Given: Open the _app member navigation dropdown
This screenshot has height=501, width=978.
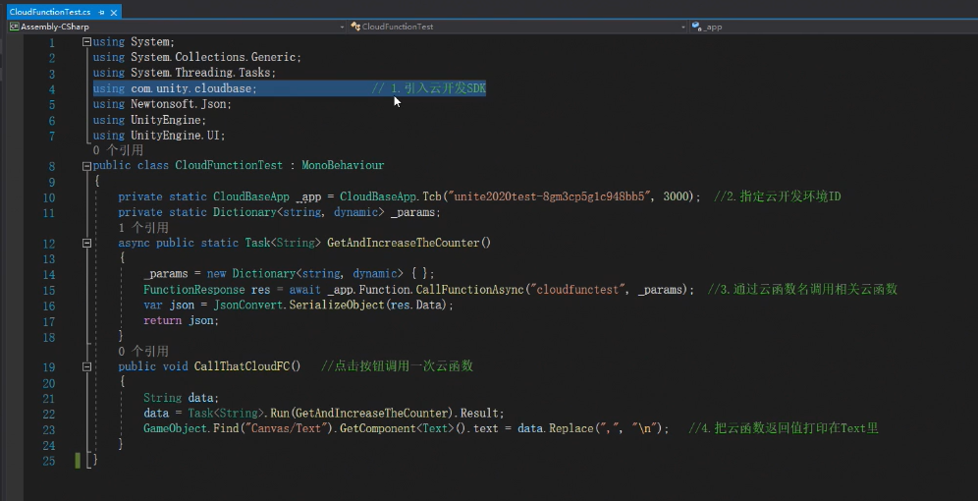Looking at the screenshot, I should [833, 27].
